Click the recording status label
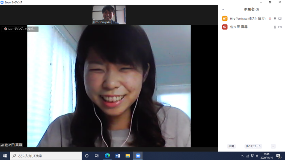 (x=20, y=29)
